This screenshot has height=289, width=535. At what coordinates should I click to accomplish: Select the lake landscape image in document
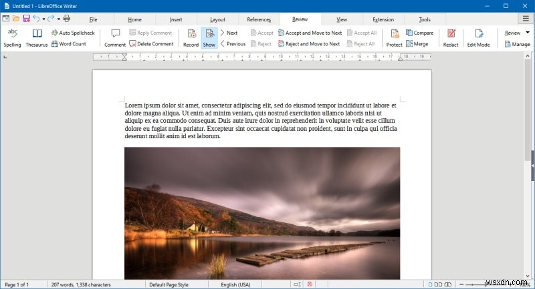point(262,213)
